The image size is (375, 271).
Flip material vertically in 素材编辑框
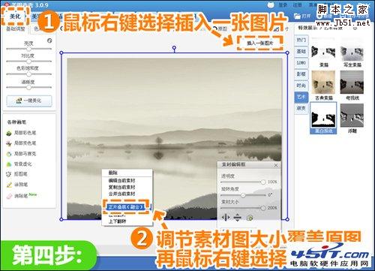[237, 218]
